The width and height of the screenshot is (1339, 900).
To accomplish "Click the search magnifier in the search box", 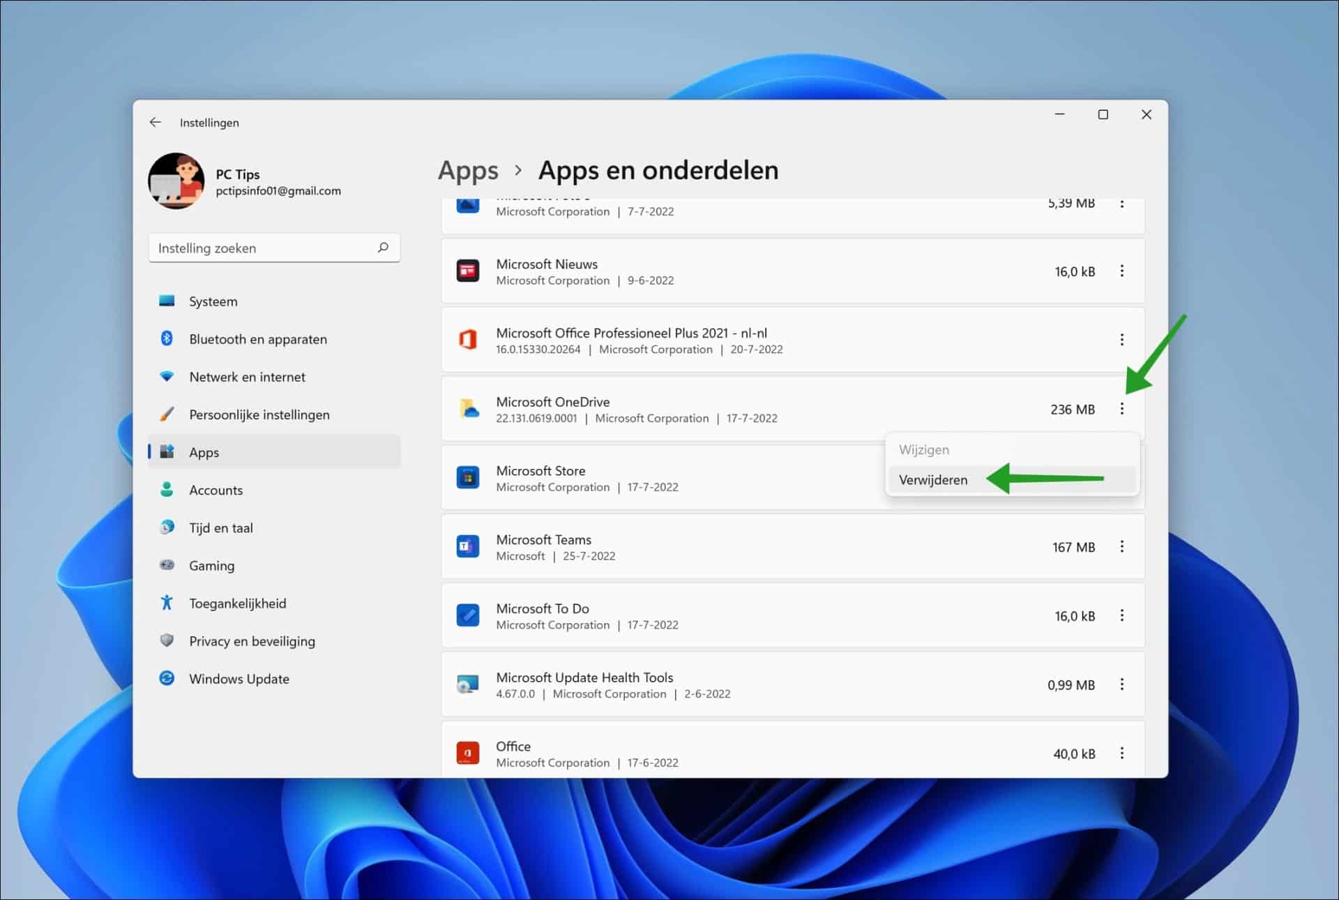I will pos(383,248).
